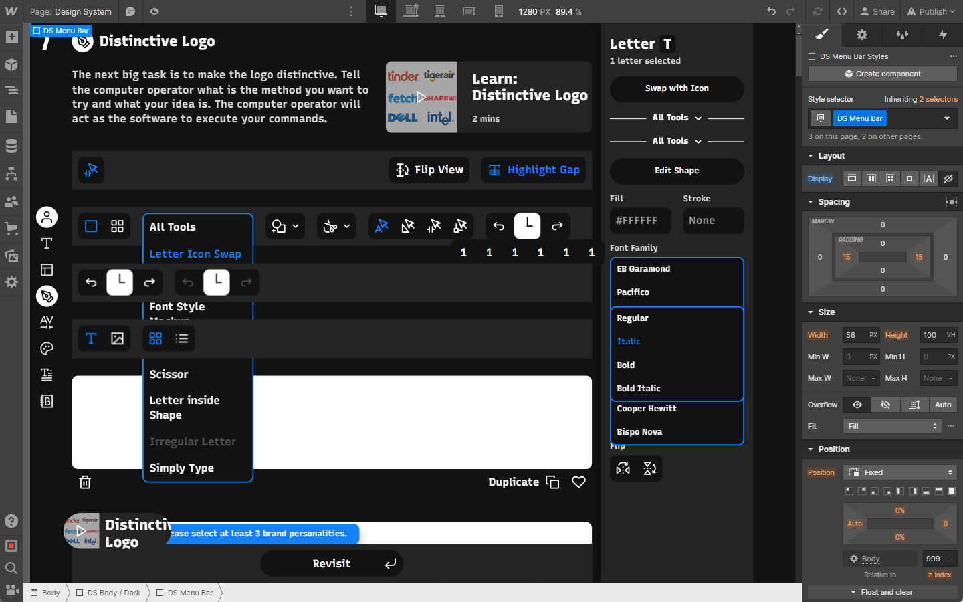Open the Navigator panel
Image resolution: width=963 pixels, height=602 pixels.
pos(11,90)
